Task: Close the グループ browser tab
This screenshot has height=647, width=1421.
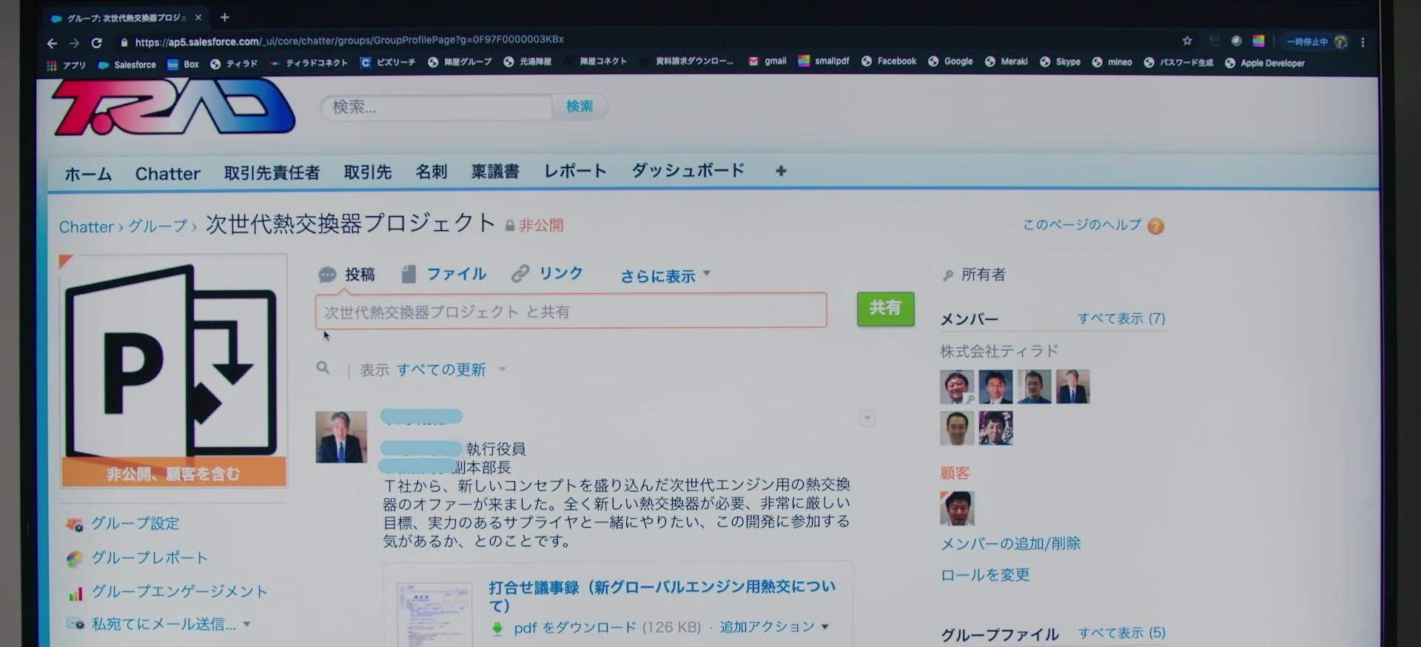Action: pos(198,18)
